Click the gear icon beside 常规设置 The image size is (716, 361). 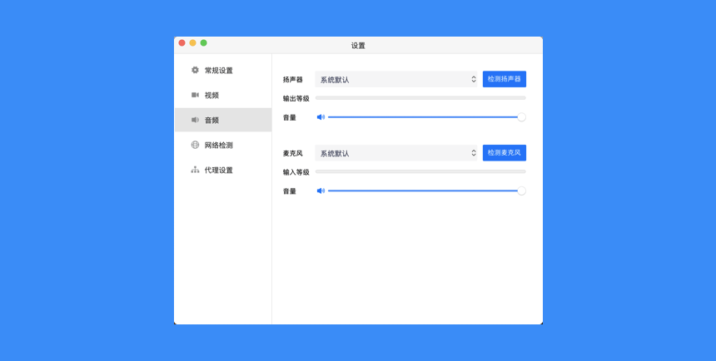click(195, 70)
